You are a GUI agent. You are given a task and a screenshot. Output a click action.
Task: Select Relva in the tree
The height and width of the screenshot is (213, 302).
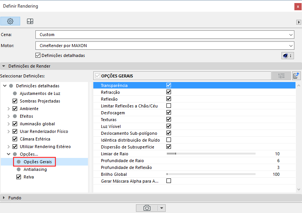(29, 177)
